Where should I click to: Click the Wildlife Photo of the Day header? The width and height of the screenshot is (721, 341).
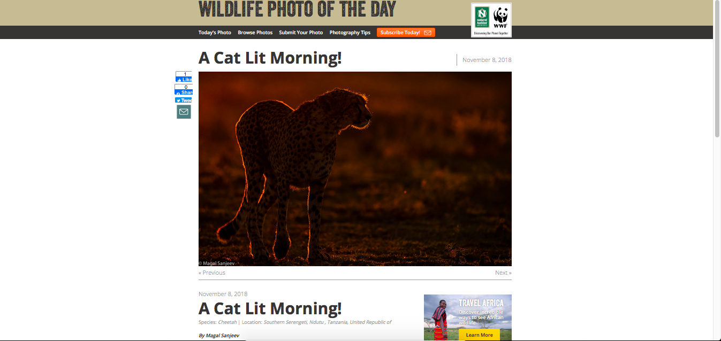pos(297,9)
